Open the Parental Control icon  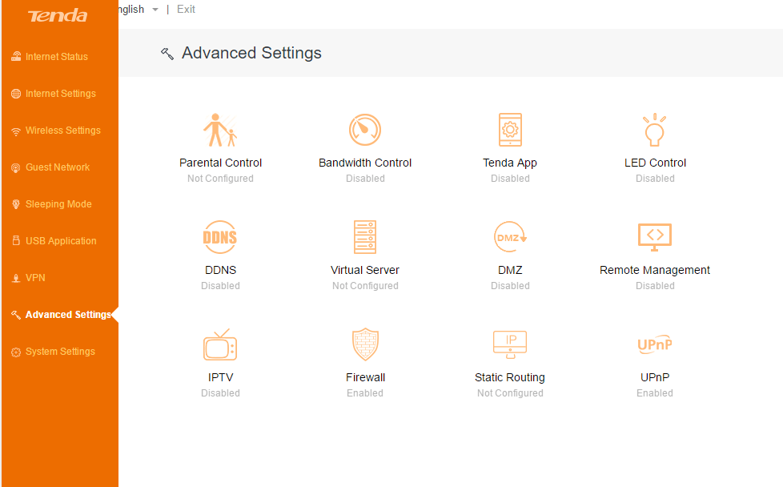tap(220, 130)
